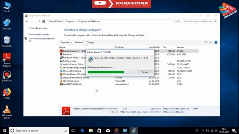Click the taskbar clock showing 03:44

(x=224, y=131)
